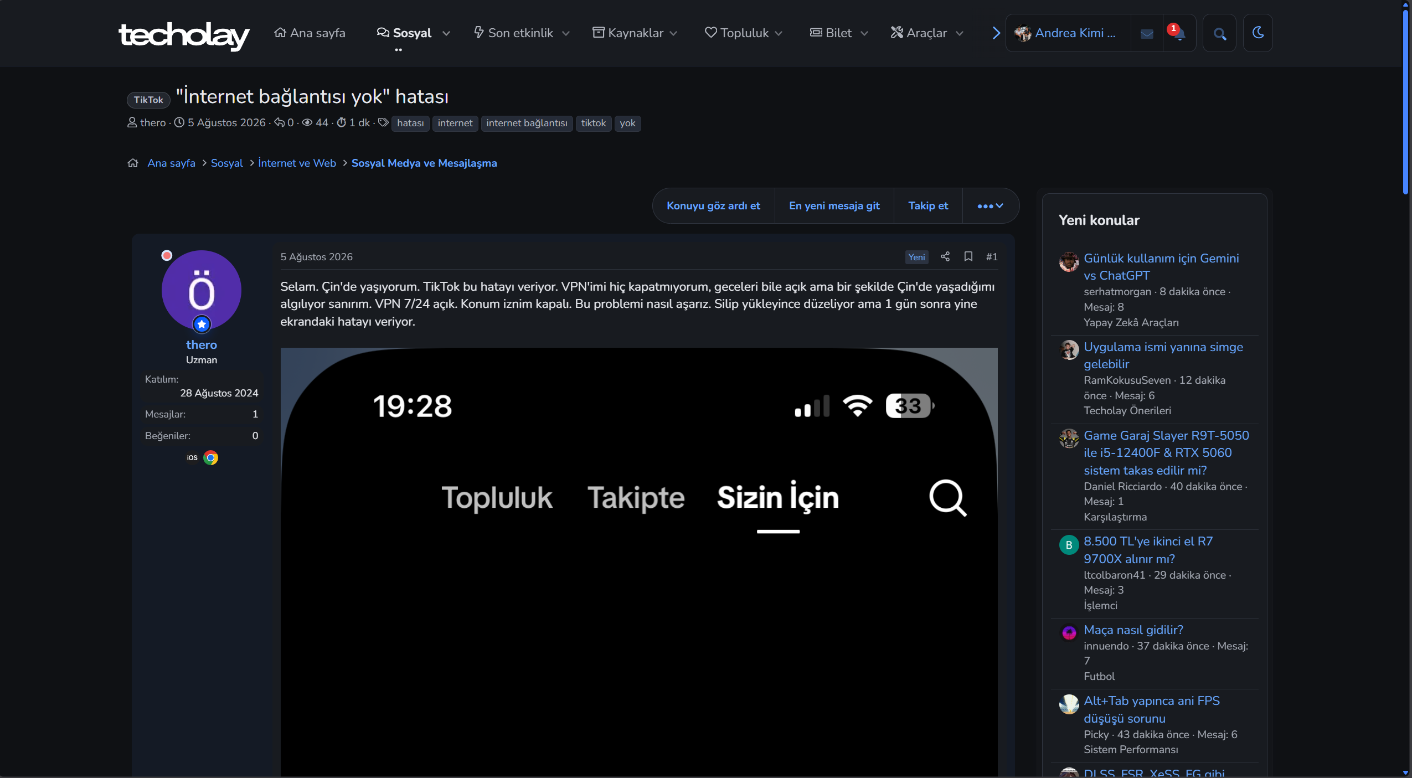Screen dimensions: 1412x778
Task: Click thero's purple avatar image
Action: pos(201,290)
